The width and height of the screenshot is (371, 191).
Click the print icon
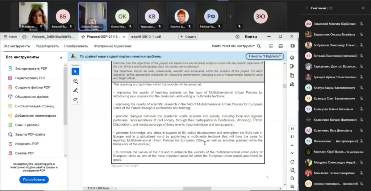[281, 46]
